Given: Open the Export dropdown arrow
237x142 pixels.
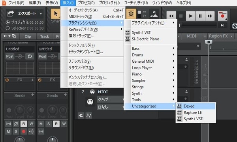Looking at the screenshot, I should click(41, 13).
